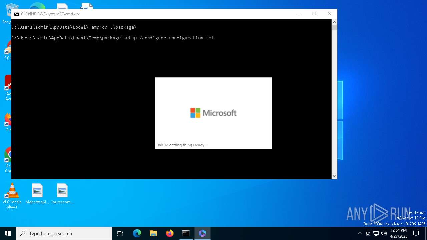427x240 pixels.
Task: Launch Firefox from the taskbar
Action: click(170, 233)
